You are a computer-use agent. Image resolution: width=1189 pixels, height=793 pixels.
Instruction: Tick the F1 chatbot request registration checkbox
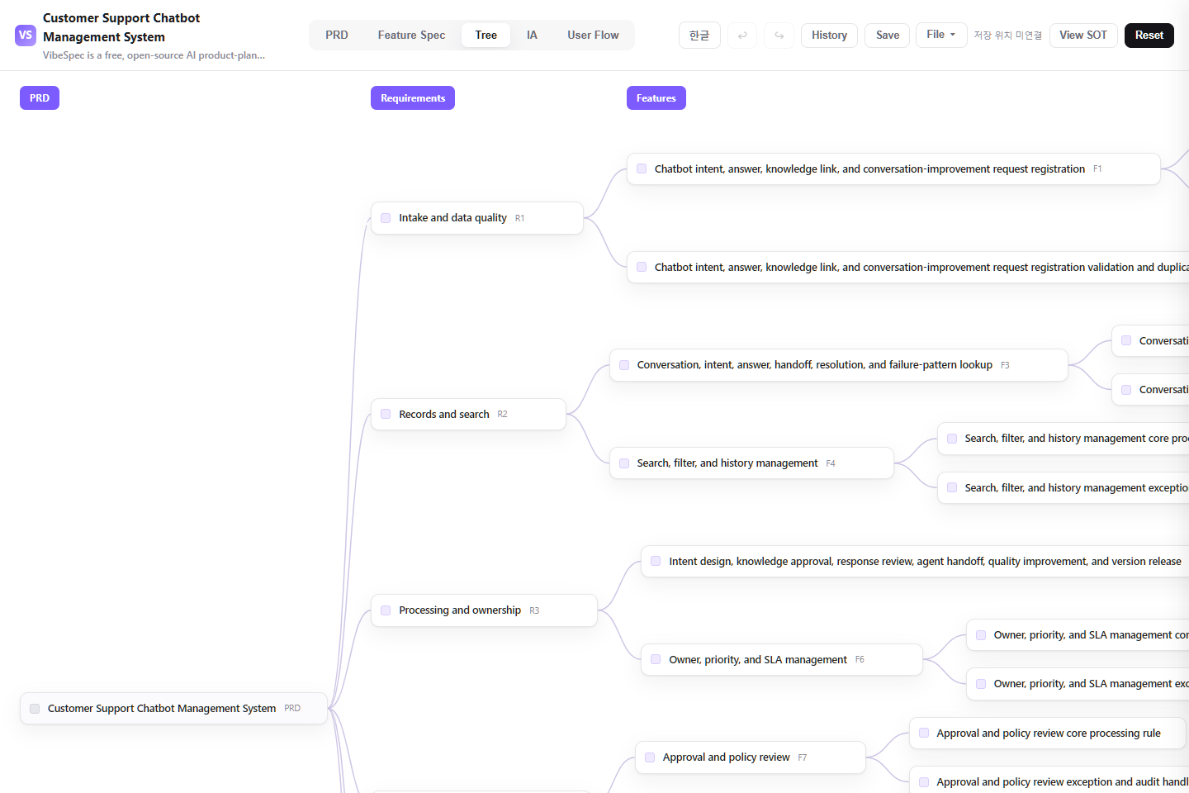pyautogui.click(x=642, y=169)
